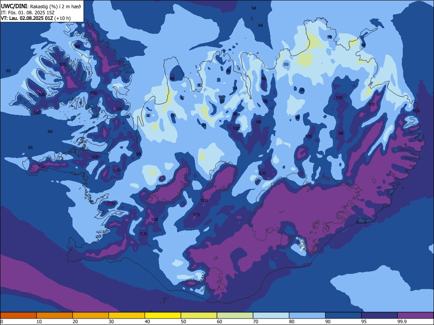The image size is (434, 325).
Task: Click the "30" legend label
Action: [x=111, y=322]
